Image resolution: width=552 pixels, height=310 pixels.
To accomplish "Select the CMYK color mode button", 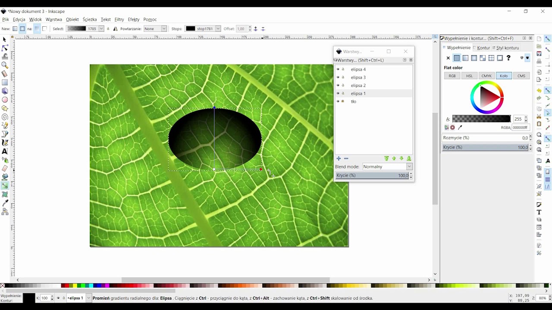I will (x=486, y=76).
